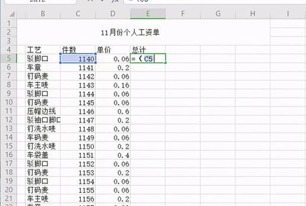Select column F header
The height and width of the screenshot is (206, 306).
click(183, 14)
